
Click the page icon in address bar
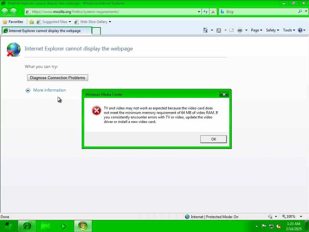(x=28, y=12)
